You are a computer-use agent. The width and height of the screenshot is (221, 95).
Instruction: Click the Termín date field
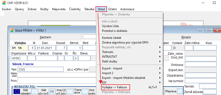click(x=208, y=87)
